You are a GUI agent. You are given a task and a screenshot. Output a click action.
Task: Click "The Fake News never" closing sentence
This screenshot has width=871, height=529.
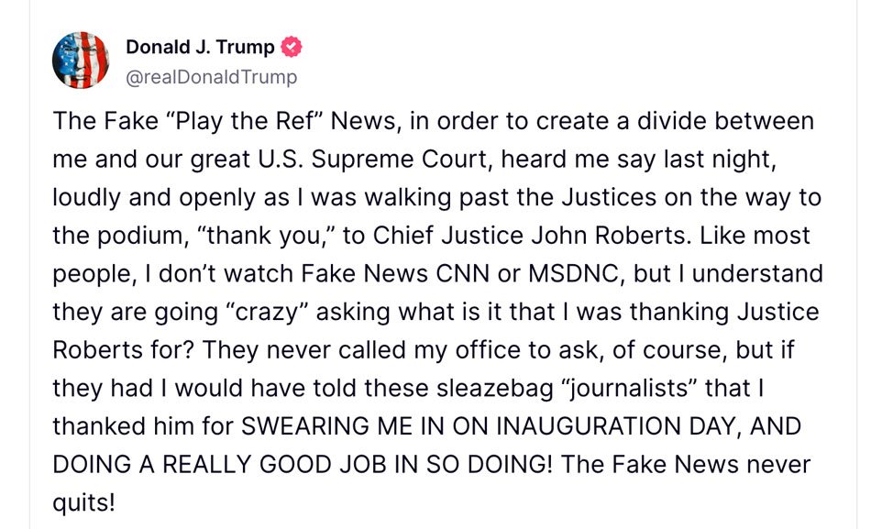coord(686,465)
